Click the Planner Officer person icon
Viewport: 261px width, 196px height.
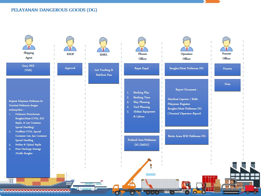tap(142, 44)
